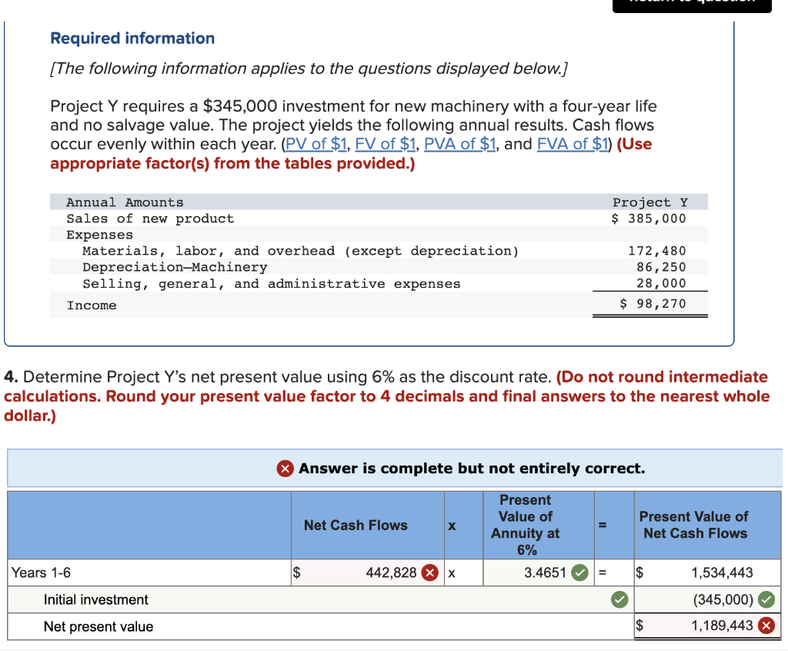
Task: Click the 'Answer is complete but not entirely correct' banner
Action: tap(395, 468)
